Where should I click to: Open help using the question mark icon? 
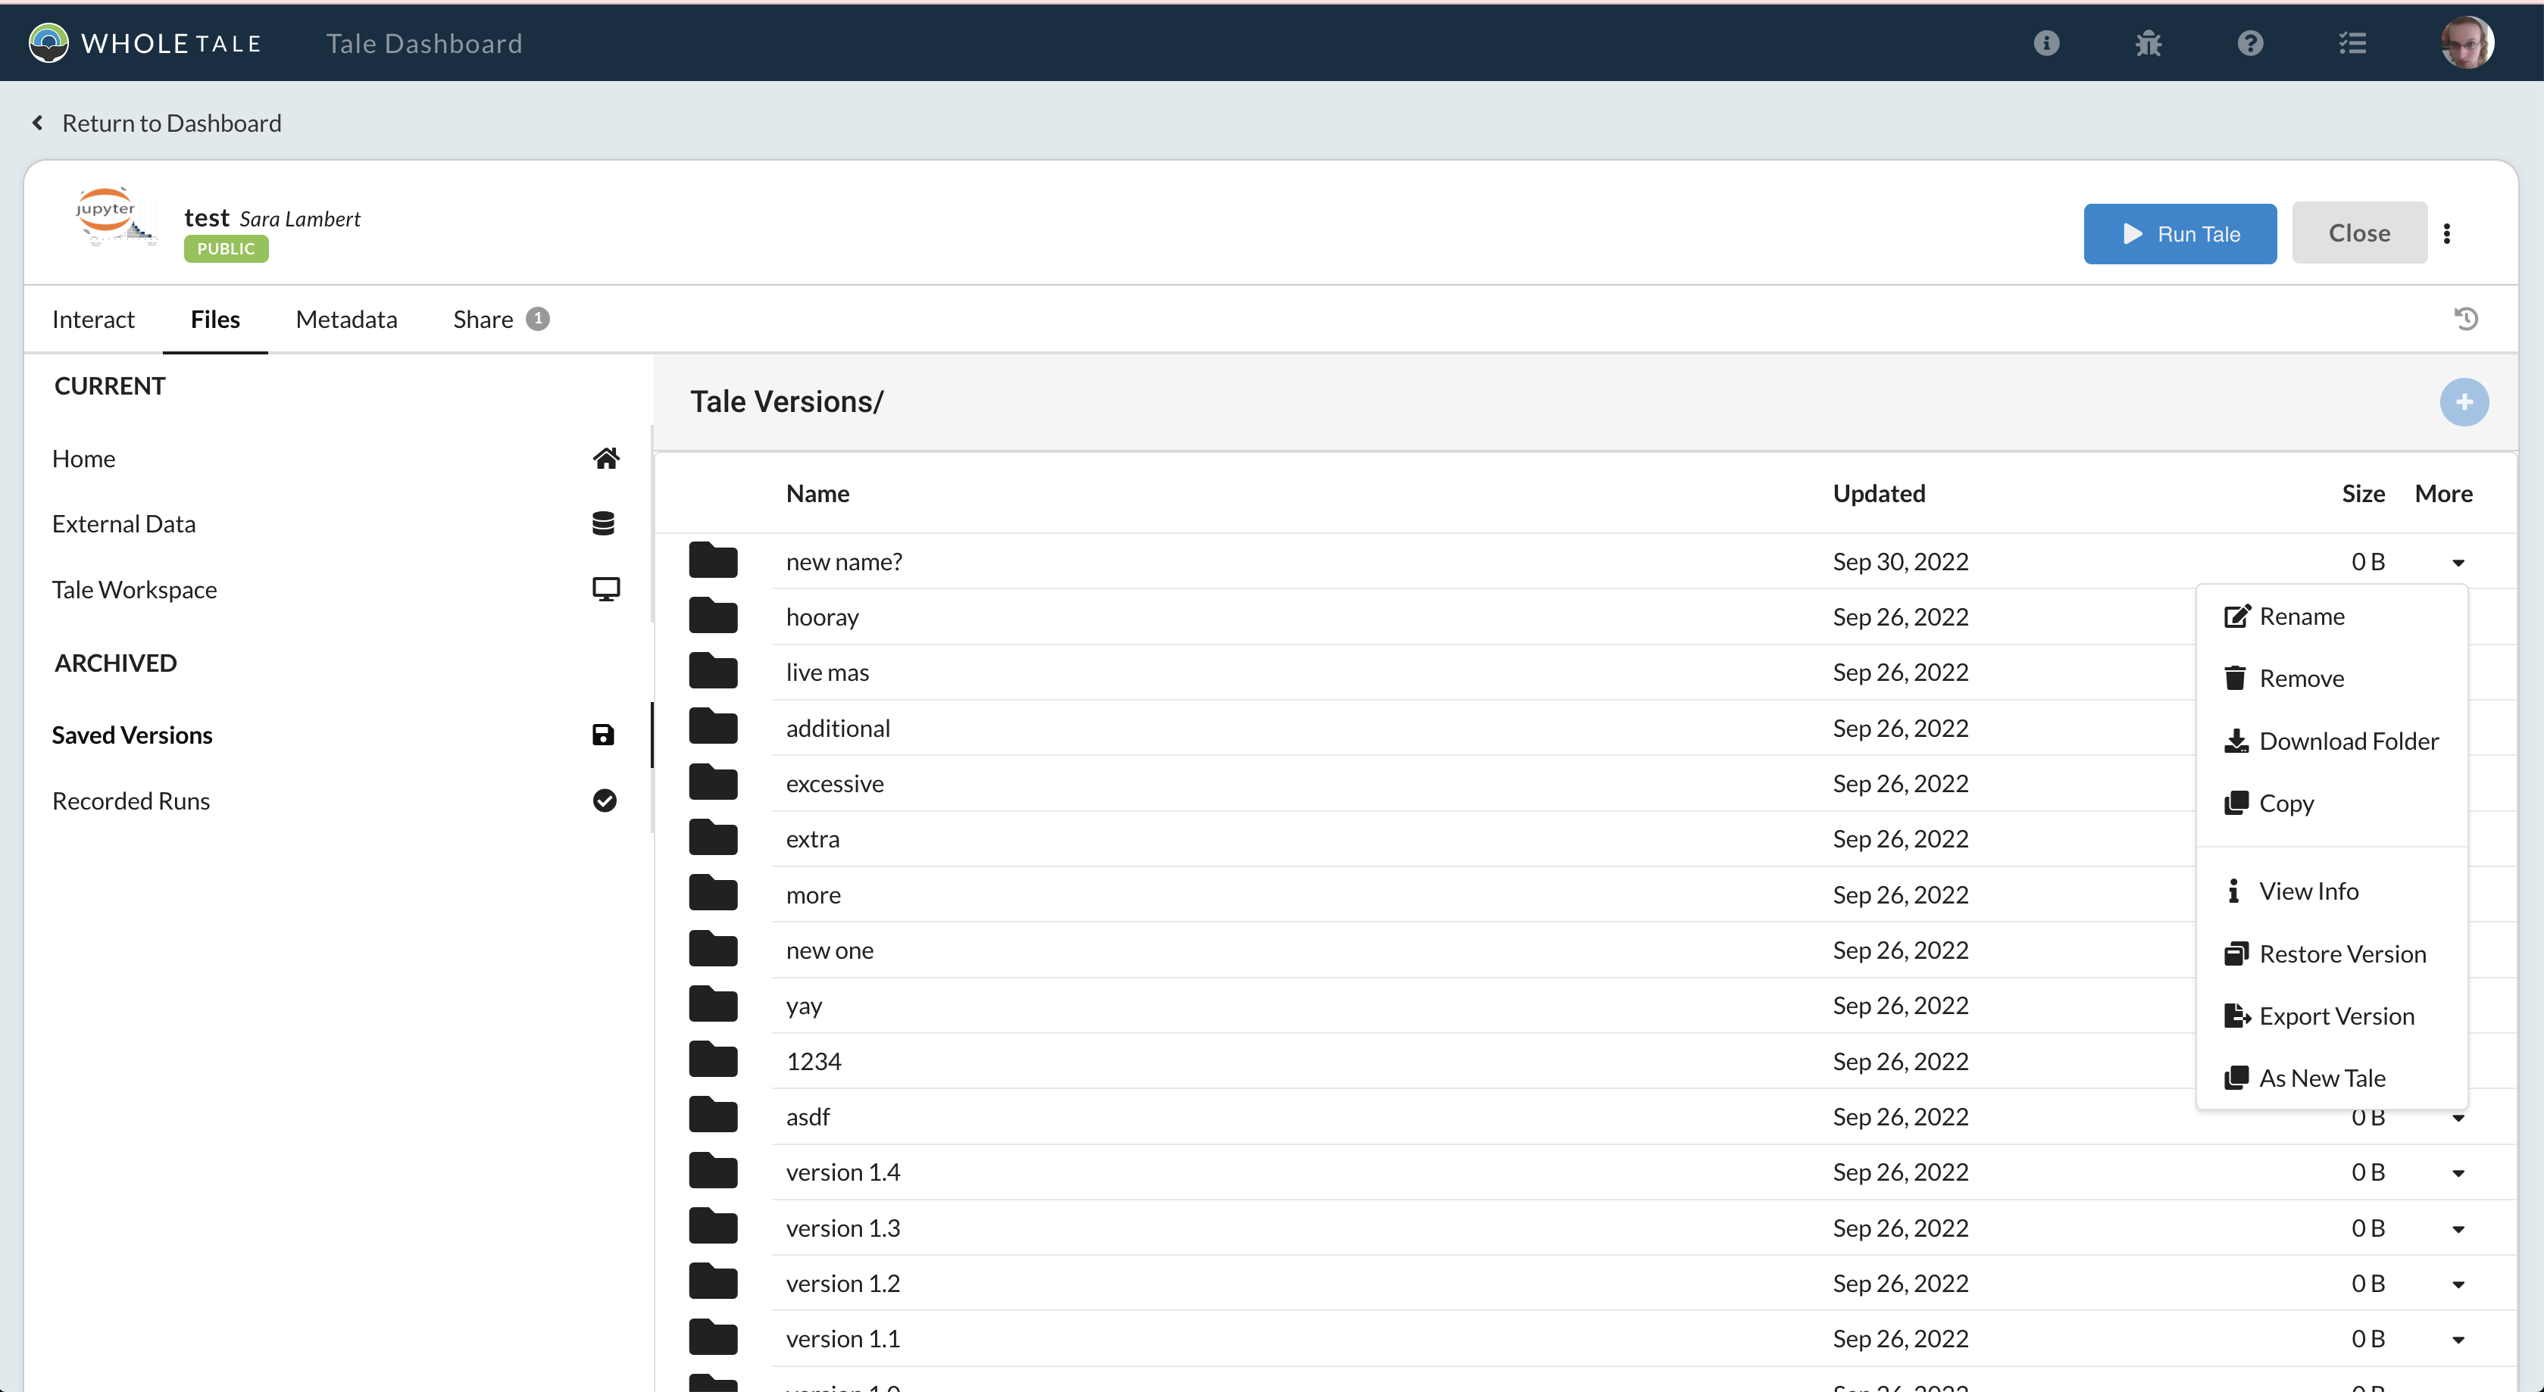2251,42
